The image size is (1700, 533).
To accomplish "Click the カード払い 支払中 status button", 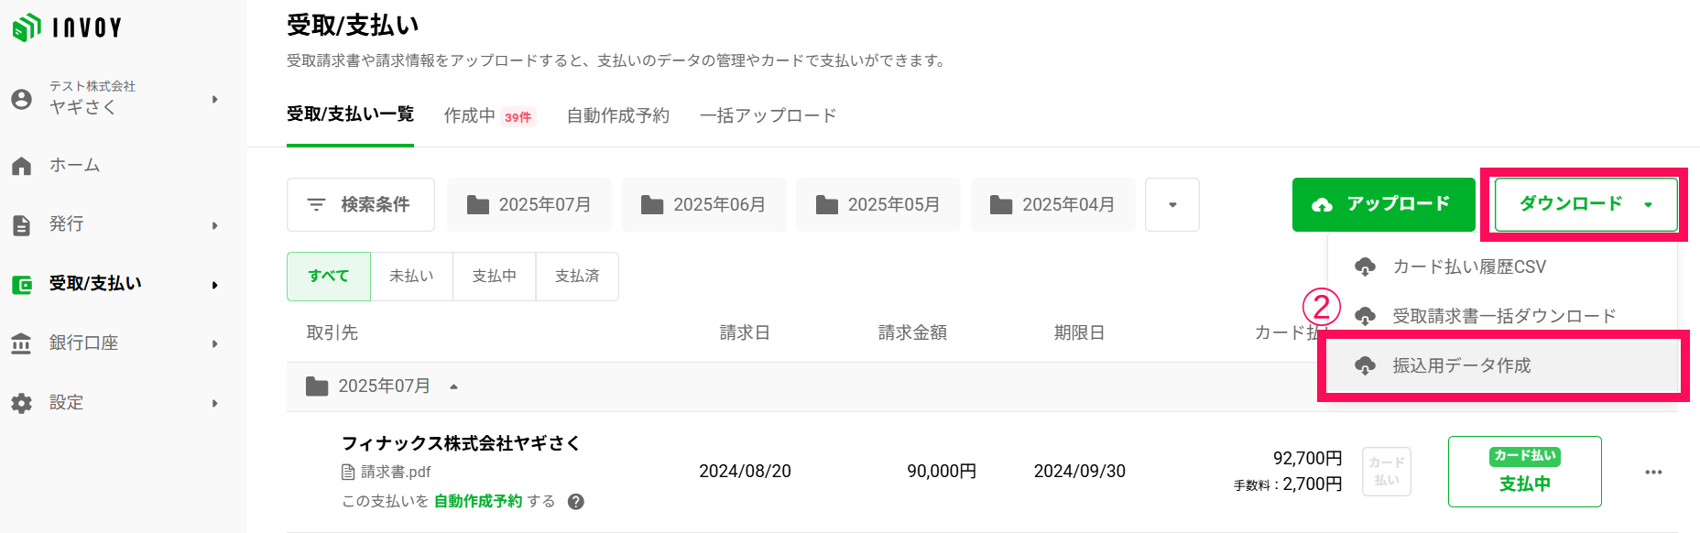I will pyautogui.click(x=1525, y=472).
